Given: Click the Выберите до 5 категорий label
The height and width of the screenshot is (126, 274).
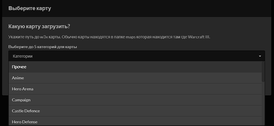Looking at the screenshot, I should tap(42, 47).
